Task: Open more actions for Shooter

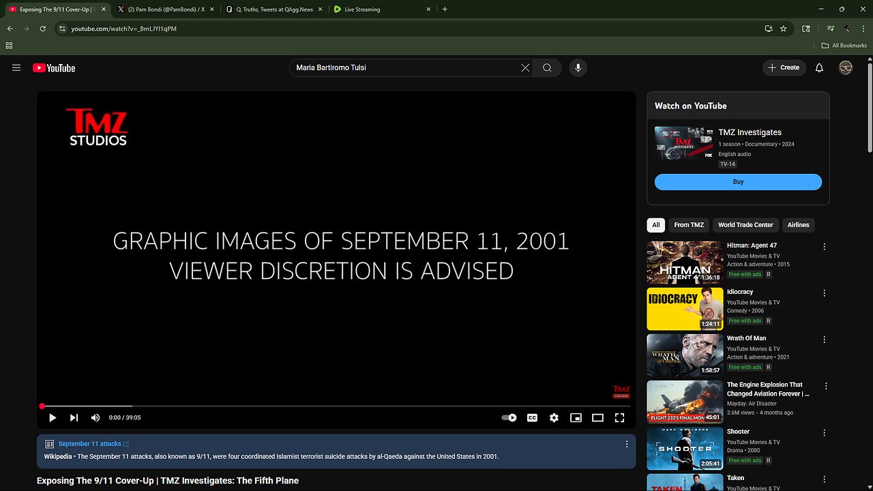Action: click(824, 433)
